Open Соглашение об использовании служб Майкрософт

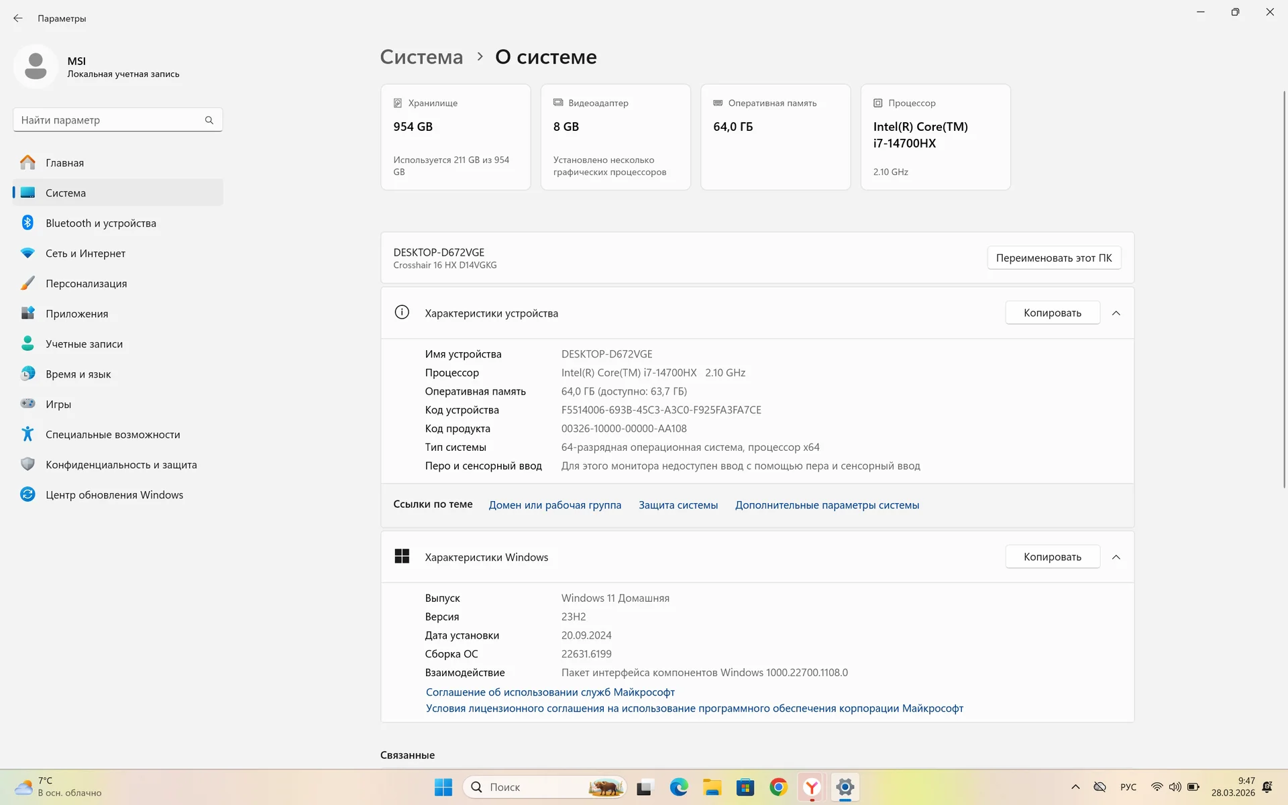click(x=550, y=692)
